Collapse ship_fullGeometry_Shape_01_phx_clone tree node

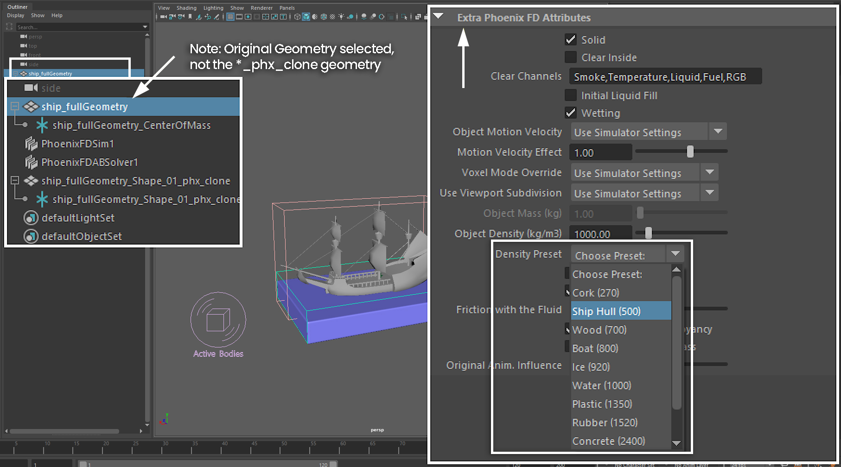[15, 180]
